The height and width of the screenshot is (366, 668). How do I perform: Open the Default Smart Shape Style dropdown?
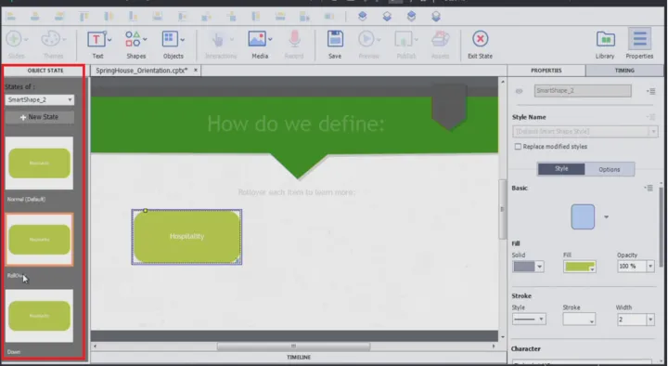[x=584, y=131]
